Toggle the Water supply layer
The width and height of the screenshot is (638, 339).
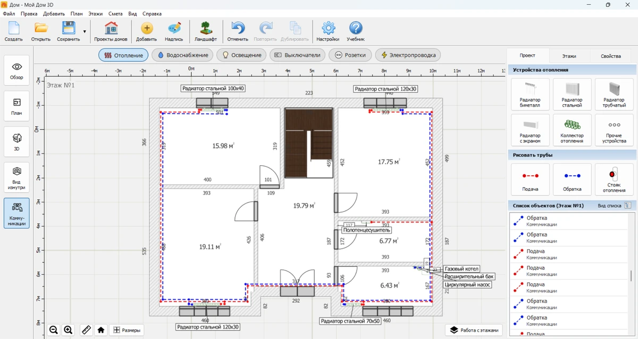[x=183, y=55]
